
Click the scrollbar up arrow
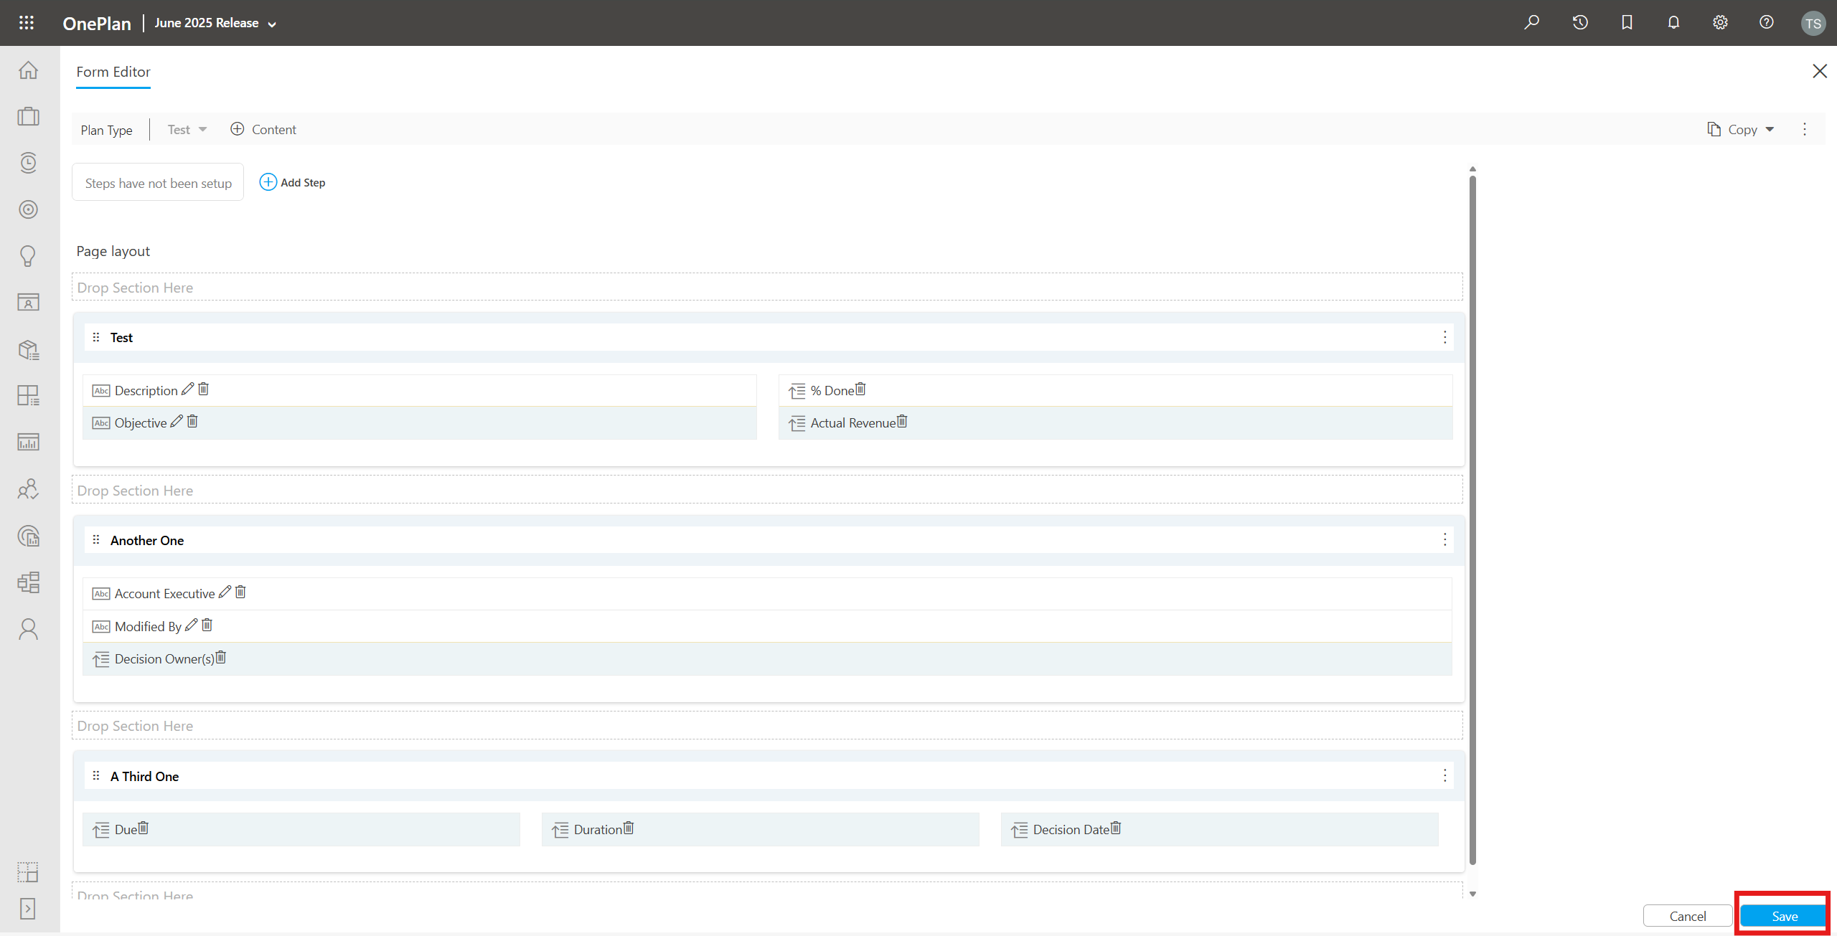click(1472, 169)
